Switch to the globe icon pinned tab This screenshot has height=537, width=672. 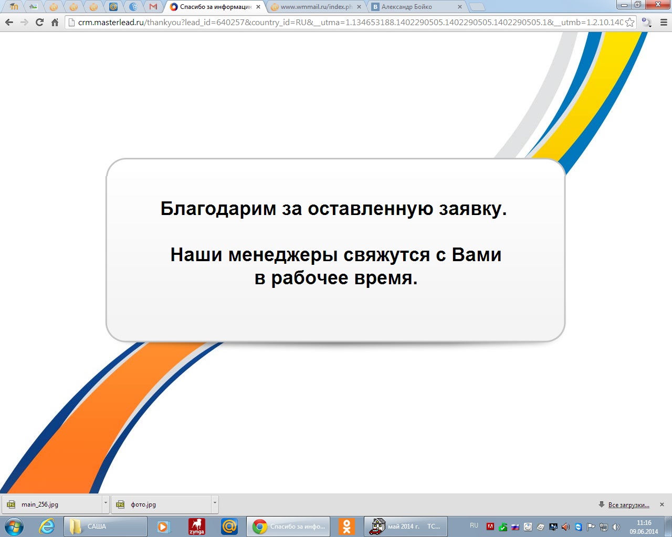[133, 7]
